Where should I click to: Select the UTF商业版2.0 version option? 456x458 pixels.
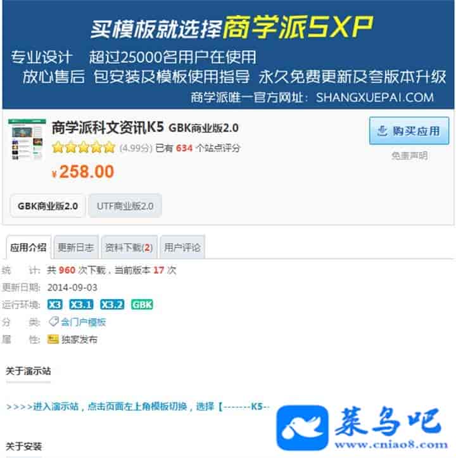pos(125,206)
